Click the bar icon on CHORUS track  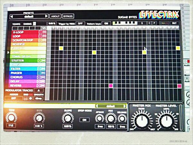[x=43, y=77]
